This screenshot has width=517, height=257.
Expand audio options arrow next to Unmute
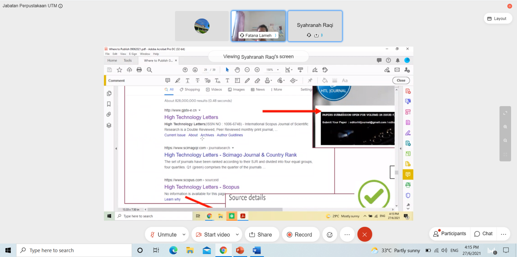coord(184,234)
